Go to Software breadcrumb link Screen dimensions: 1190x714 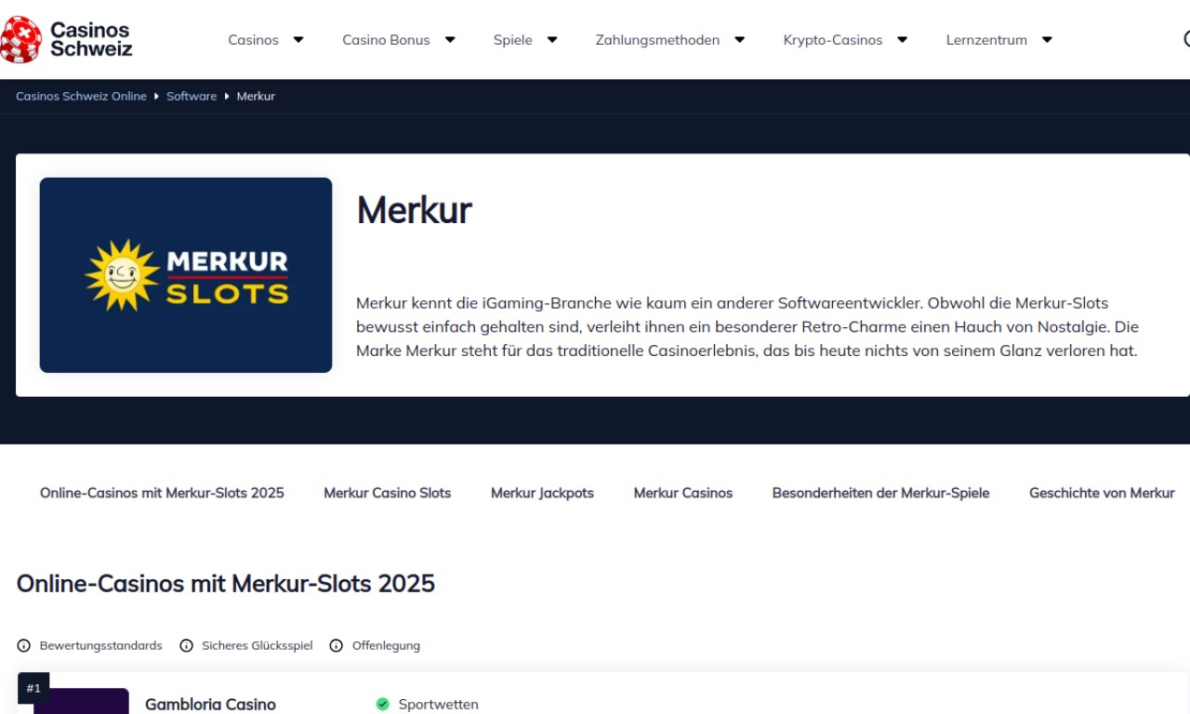(x=192, y=96)
